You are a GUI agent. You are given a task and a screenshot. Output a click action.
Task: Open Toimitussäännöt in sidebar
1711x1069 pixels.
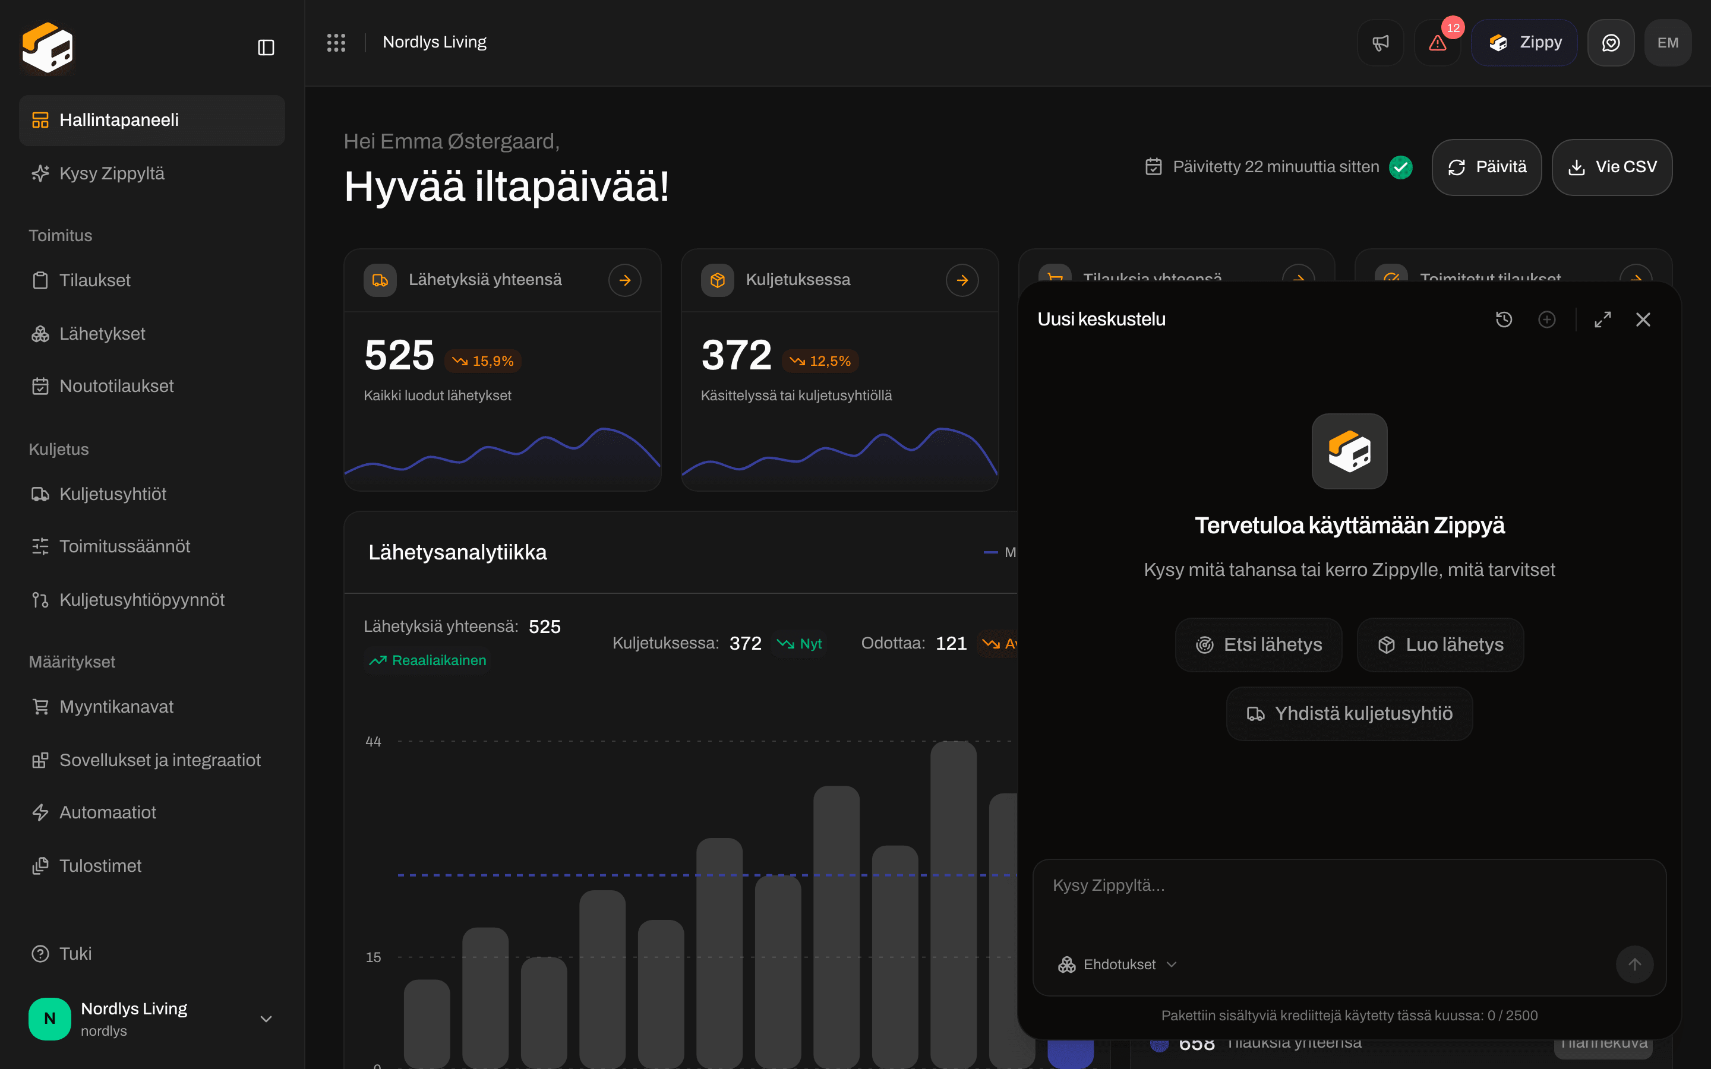(152, 546)
